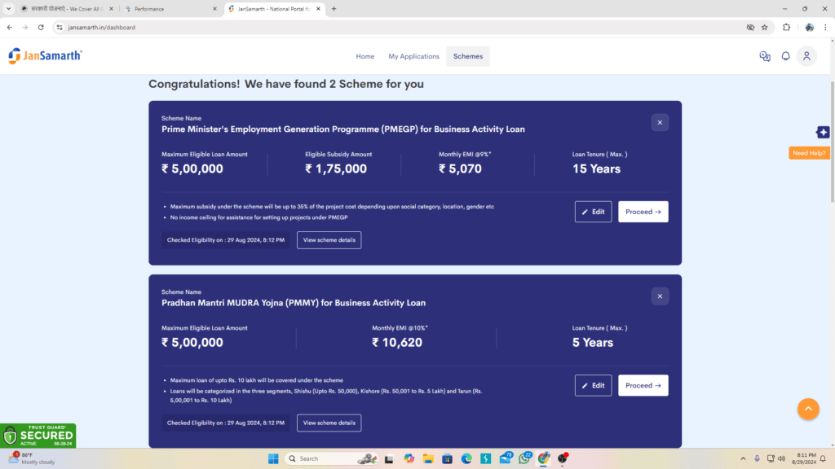This screenshot has width=835, height=469.
Task: Dismiss the PMEGP scheme card with X
Action: pyautogui.click(x=660, y=123)
